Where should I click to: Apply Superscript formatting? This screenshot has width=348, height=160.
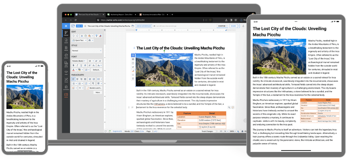pyautogui.click(x=90, y=65)
